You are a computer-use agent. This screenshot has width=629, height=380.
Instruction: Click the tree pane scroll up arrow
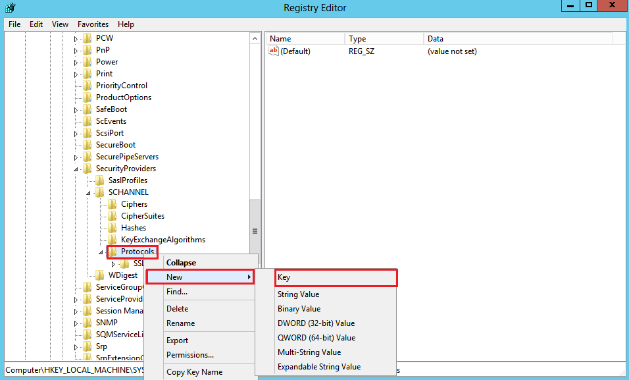pyautogui.click(x=255, y=39)
